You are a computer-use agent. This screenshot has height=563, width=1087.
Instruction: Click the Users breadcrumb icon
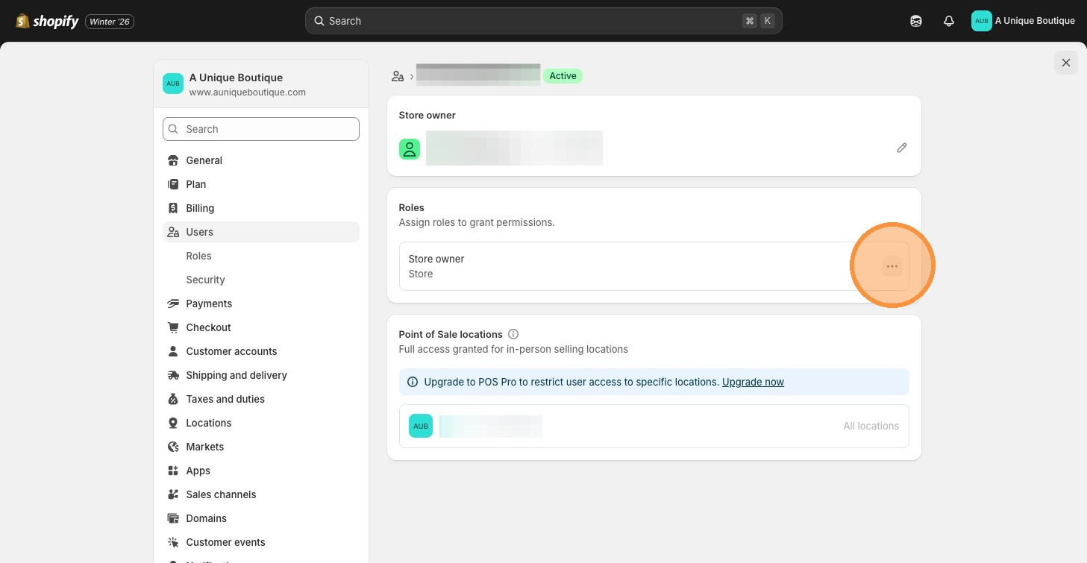pos(398,76)
